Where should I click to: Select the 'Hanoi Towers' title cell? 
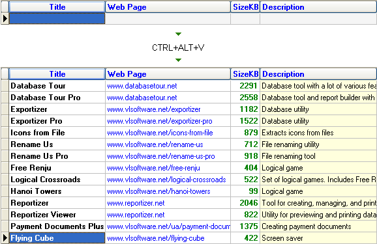[x=57, y=191]
